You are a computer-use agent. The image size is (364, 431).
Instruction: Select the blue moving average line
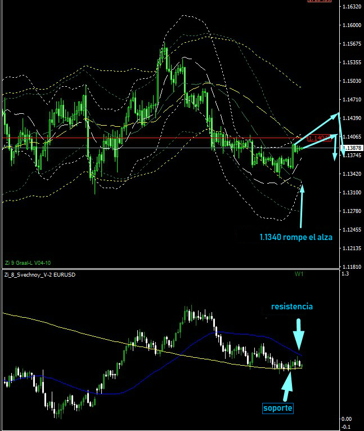[169, 362]
